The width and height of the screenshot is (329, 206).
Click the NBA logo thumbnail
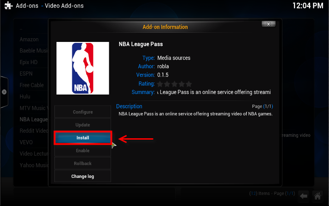82,68
